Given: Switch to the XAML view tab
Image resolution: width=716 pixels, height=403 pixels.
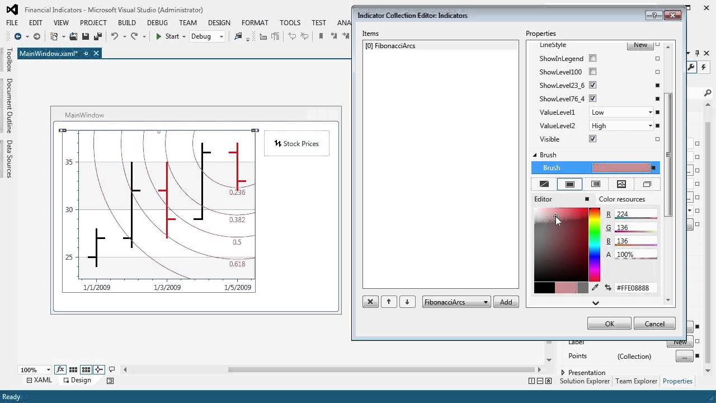Looking at the screenshot, I should click(39, 380).
